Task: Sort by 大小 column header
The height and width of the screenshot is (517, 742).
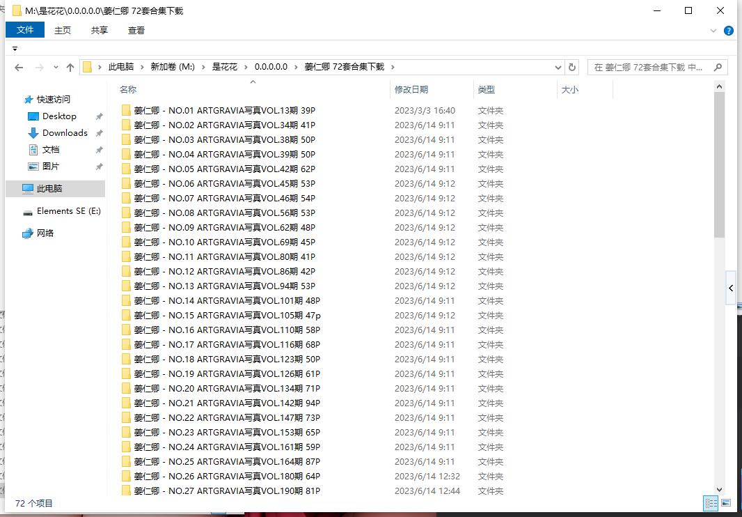Action: [585, 90]
